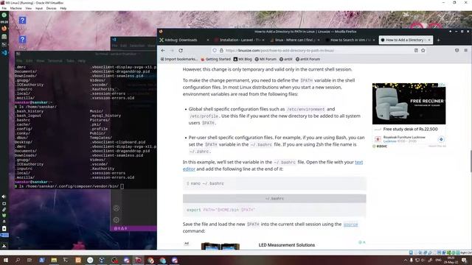Select the lower question-mark desktop icon
Screen dimensions: 472x265
click(22, 39)
